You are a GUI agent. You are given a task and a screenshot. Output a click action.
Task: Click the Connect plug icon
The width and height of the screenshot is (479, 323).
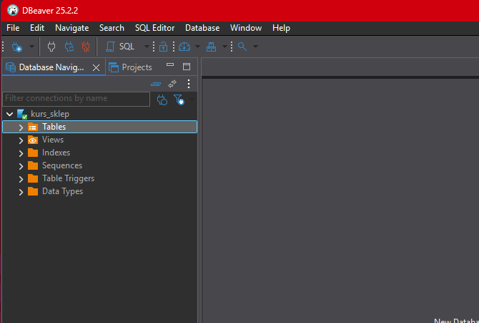tap(51, 47)
